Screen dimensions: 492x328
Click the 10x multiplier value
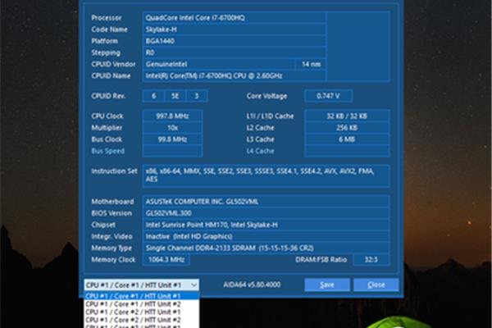click(x=172, y=127)
